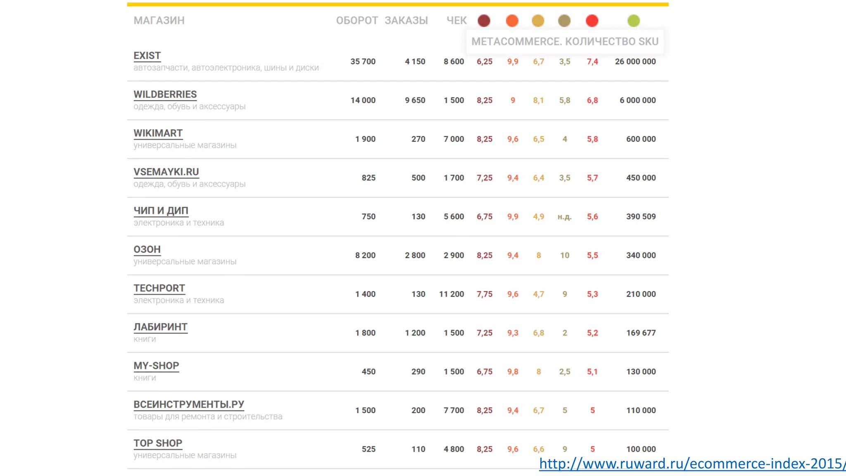846x476 pixels.
Task: Open the TOP SHOP store link
Action: point(158,444)
